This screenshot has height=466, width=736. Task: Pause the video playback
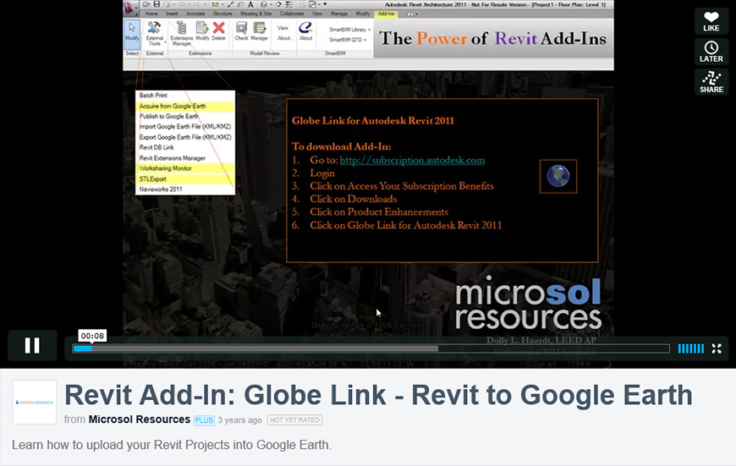(x=32, y=345)
